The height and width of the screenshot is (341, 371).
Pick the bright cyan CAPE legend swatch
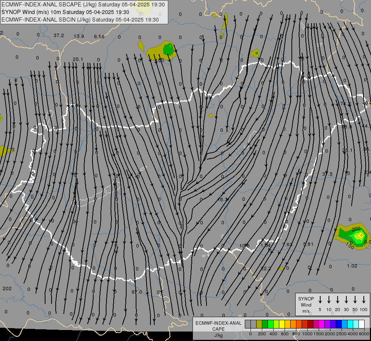pyautogui.click(x=350, y=324)
